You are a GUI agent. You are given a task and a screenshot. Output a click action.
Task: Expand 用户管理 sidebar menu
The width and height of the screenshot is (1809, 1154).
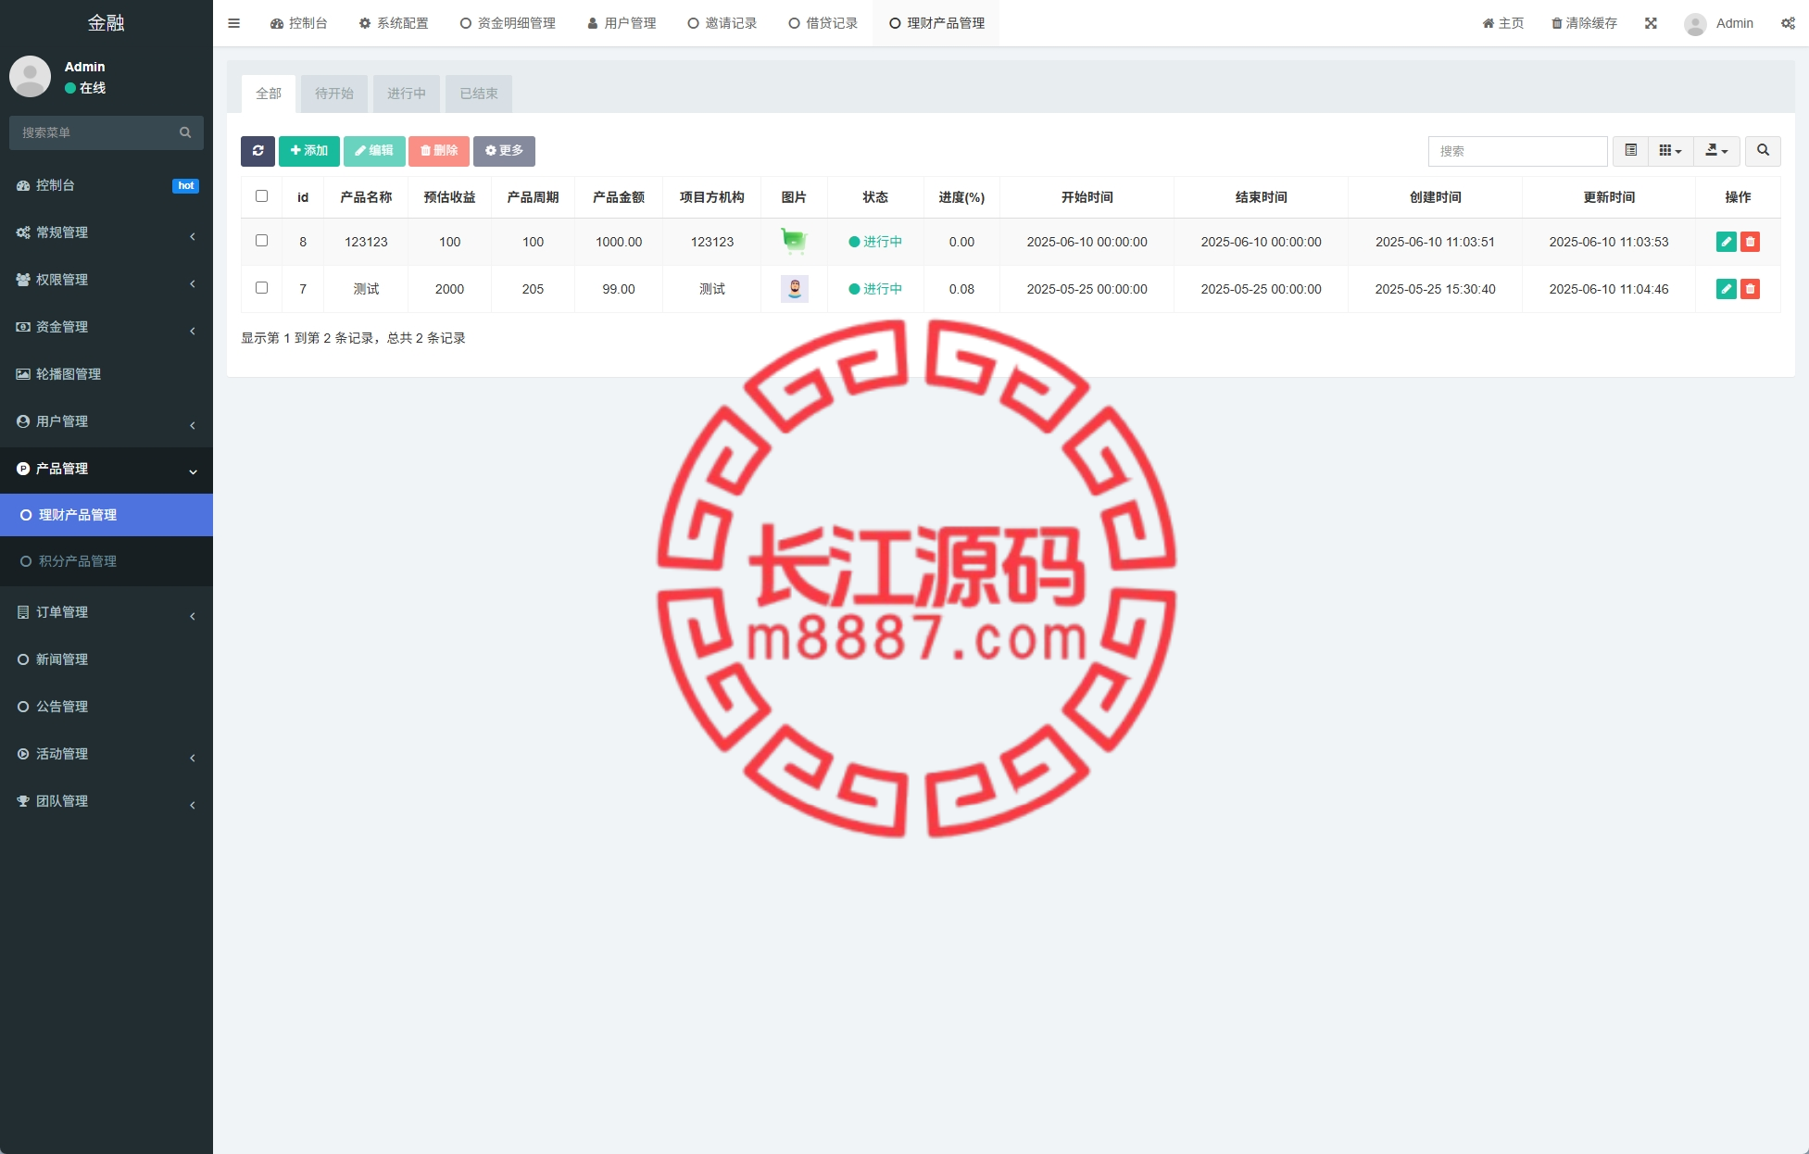[x=107, y=421]
